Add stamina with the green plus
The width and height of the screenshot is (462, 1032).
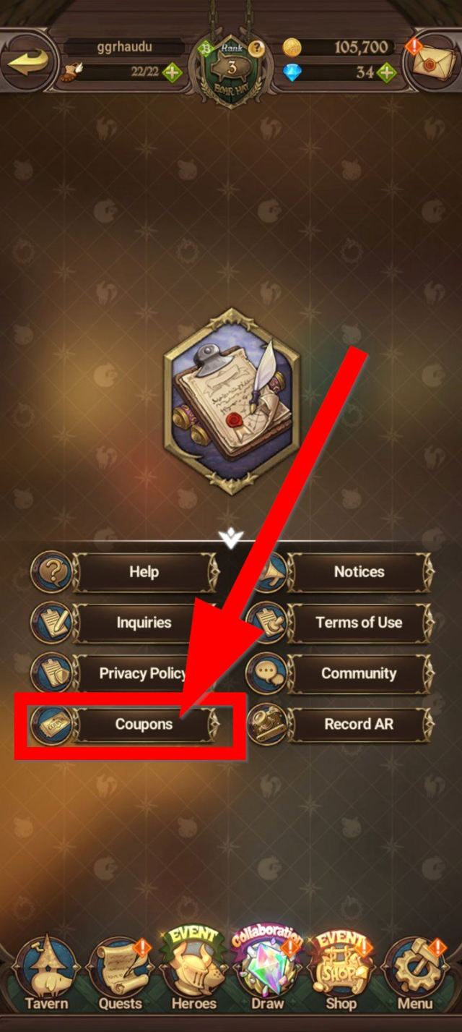coord(172,72)
